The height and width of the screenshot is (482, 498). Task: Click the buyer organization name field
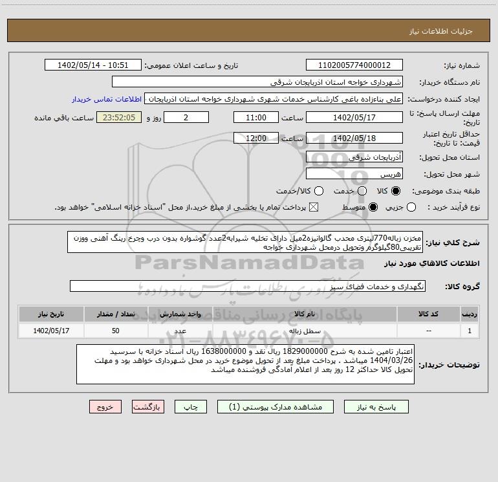(257, 82)
